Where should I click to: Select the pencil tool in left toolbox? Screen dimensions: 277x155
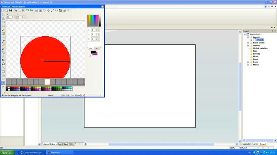tap(3, 30)
